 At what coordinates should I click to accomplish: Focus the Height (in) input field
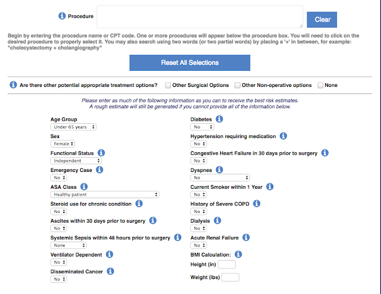click(227, 264)
